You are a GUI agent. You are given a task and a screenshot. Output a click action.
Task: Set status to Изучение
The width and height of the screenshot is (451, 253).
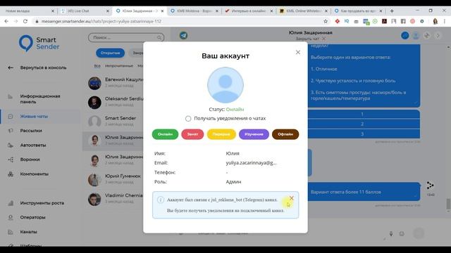pyautogui.click(x=254, y=134)
